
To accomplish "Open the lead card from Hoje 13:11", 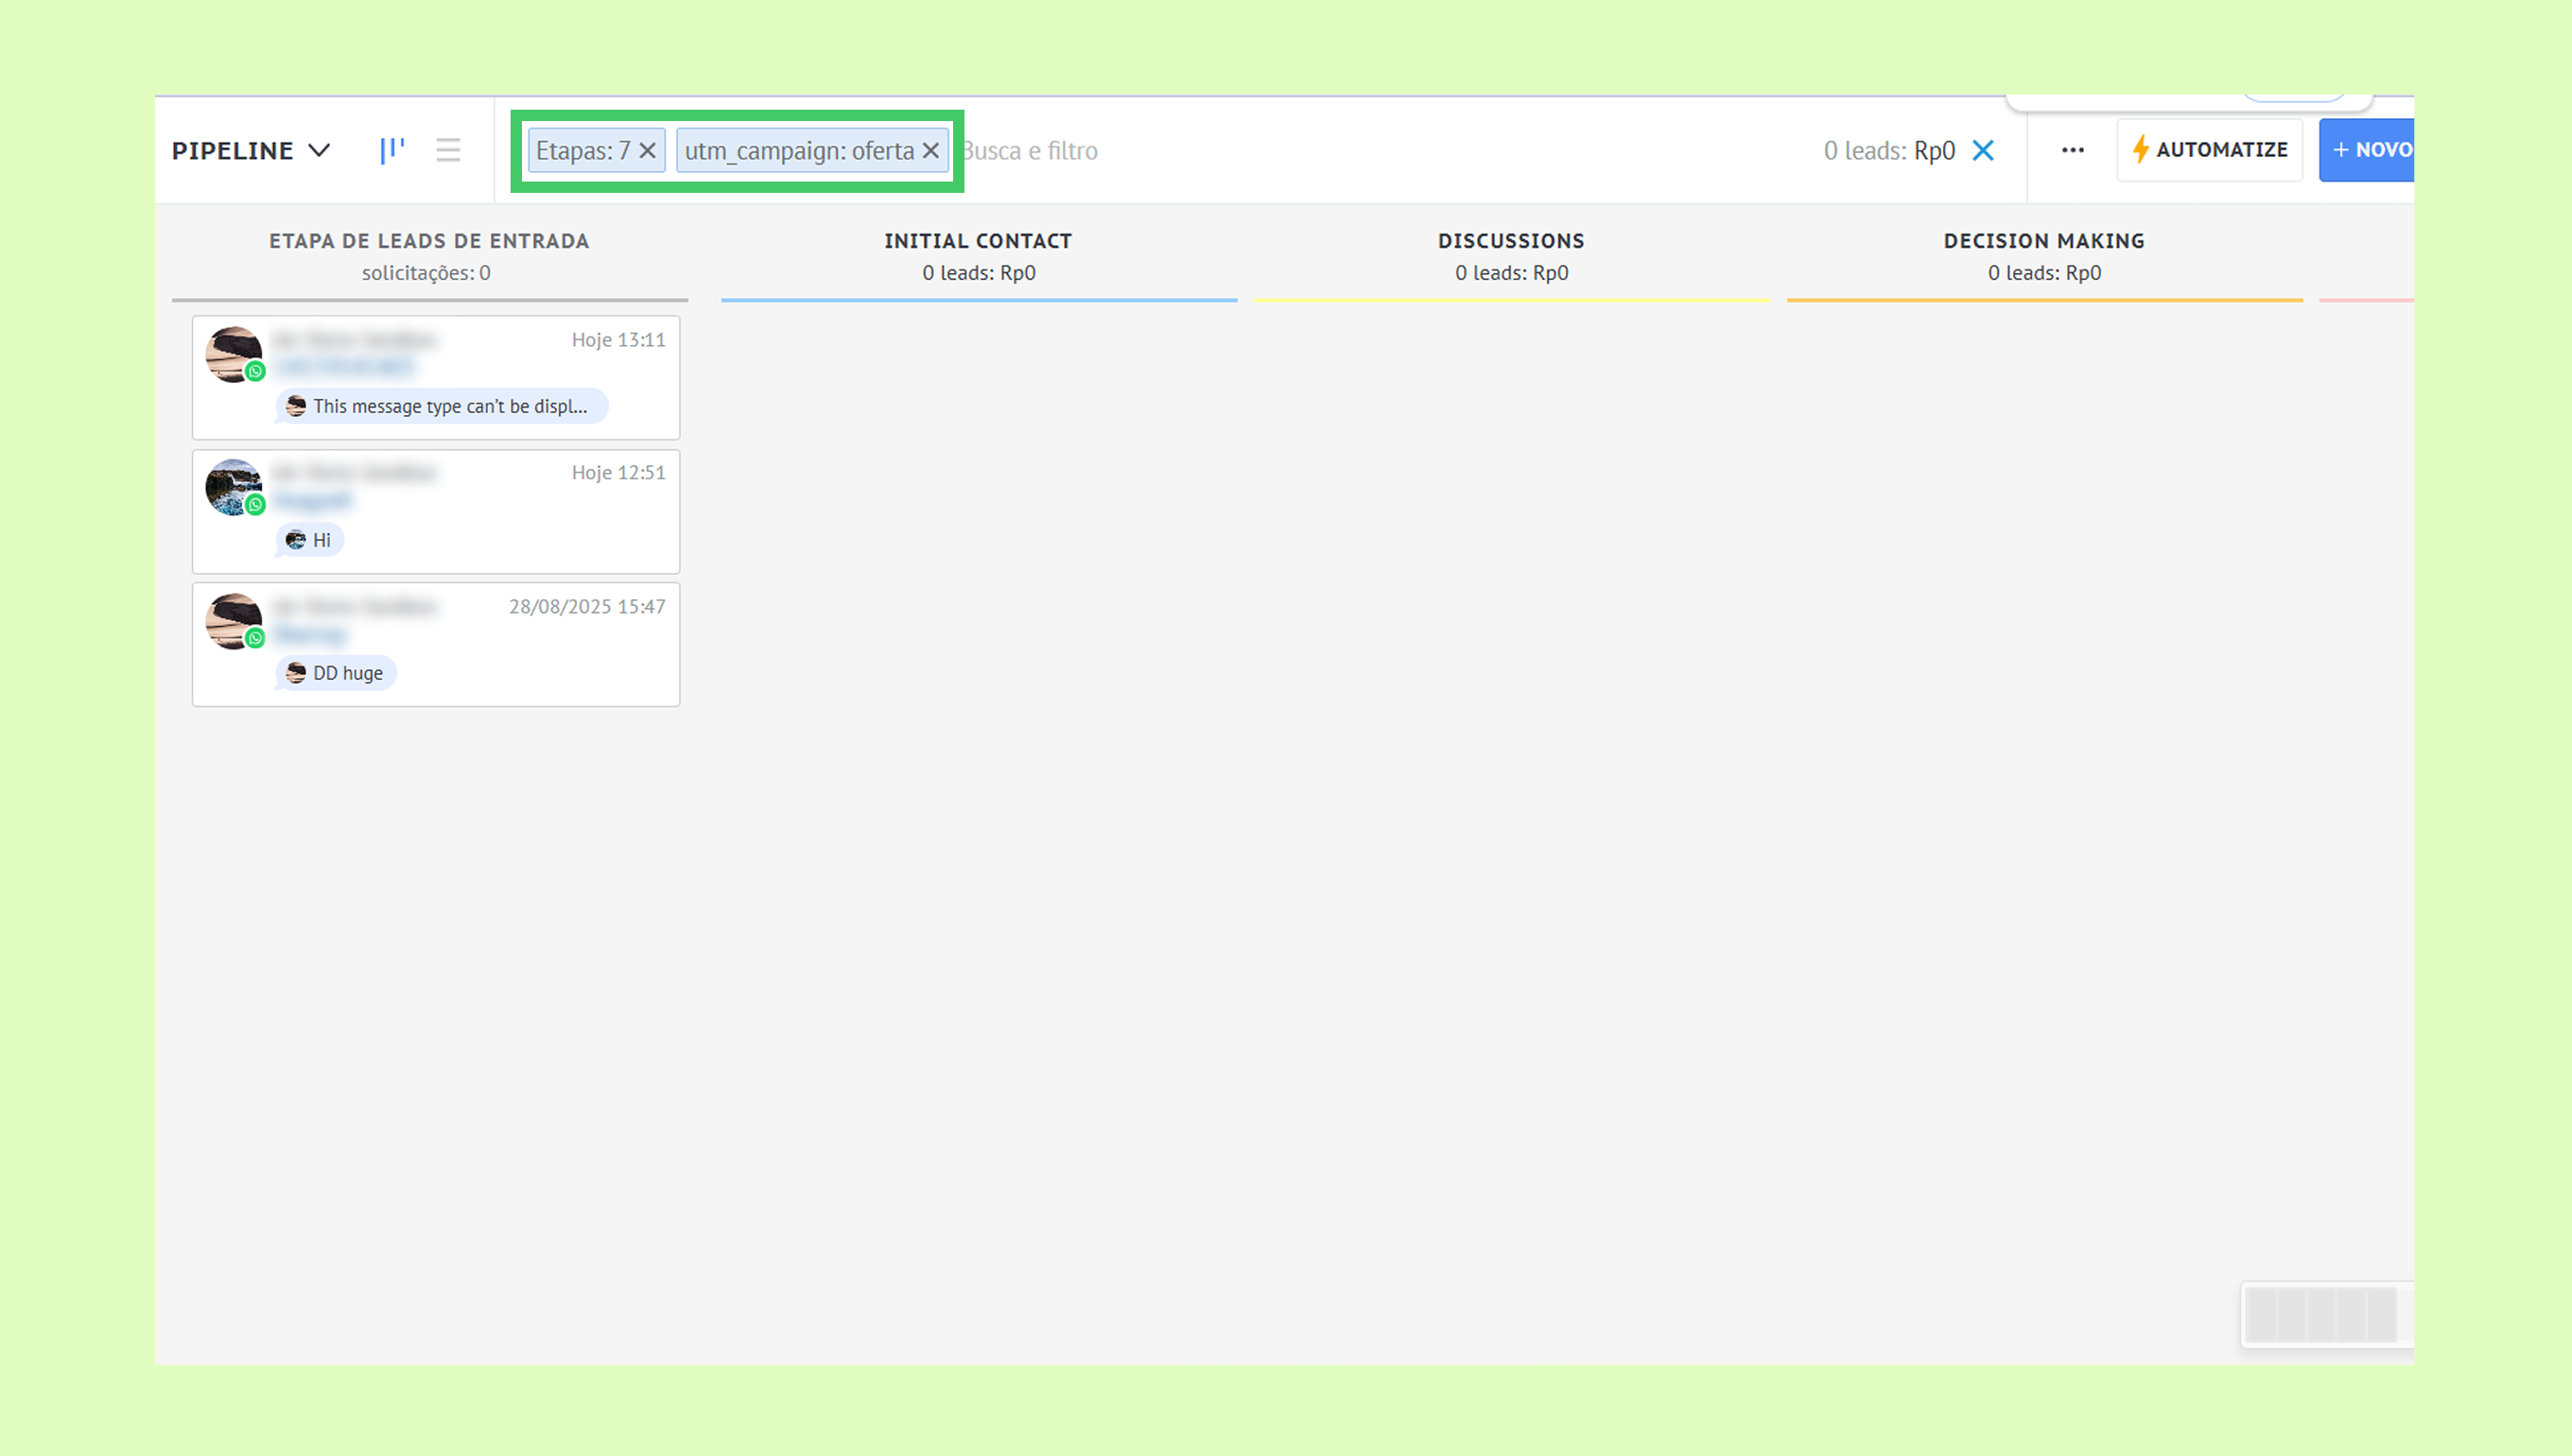I will tap(436, 377).
